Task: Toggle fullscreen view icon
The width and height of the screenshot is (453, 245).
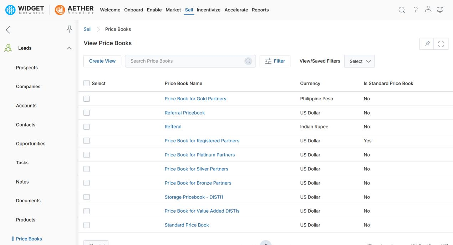Action: [x=441, y=44]
